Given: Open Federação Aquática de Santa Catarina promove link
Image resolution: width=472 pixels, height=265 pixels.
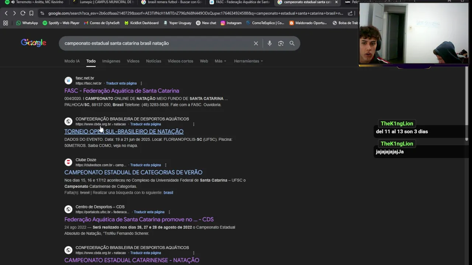Looking at the screenshot, I should coord(139,220).
